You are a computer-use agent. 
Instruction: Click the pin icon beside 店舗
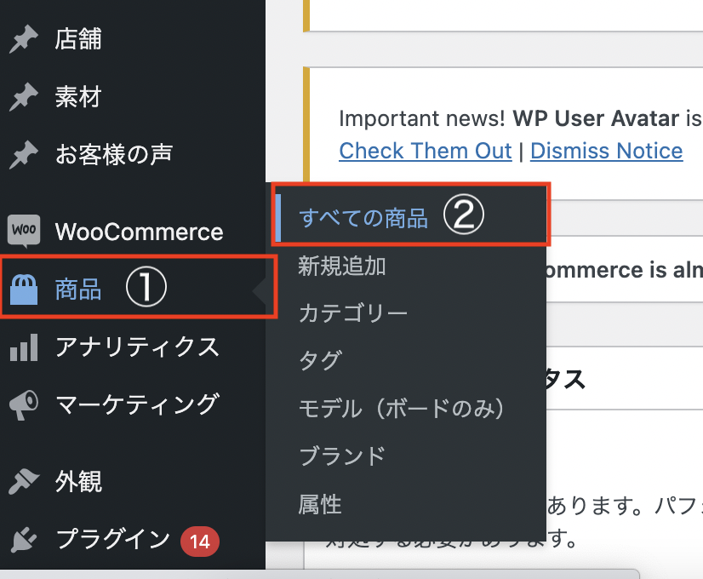24,40
